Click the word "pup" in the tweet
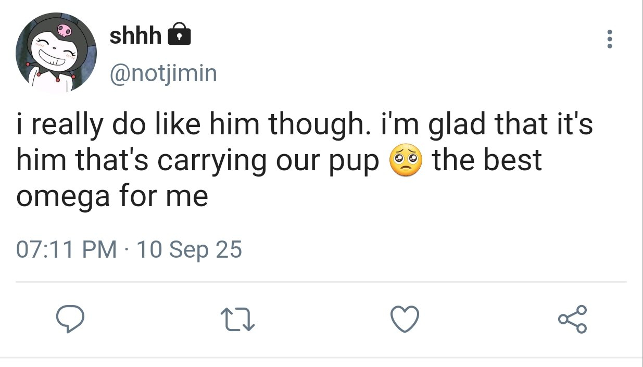The height and width of the screenshot is (367, 643). (x=357, y=162)
